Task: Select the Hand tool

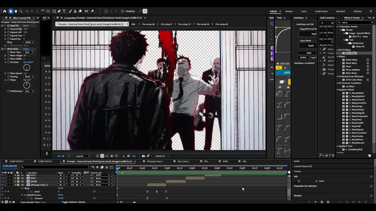Action: pos(16,11)
